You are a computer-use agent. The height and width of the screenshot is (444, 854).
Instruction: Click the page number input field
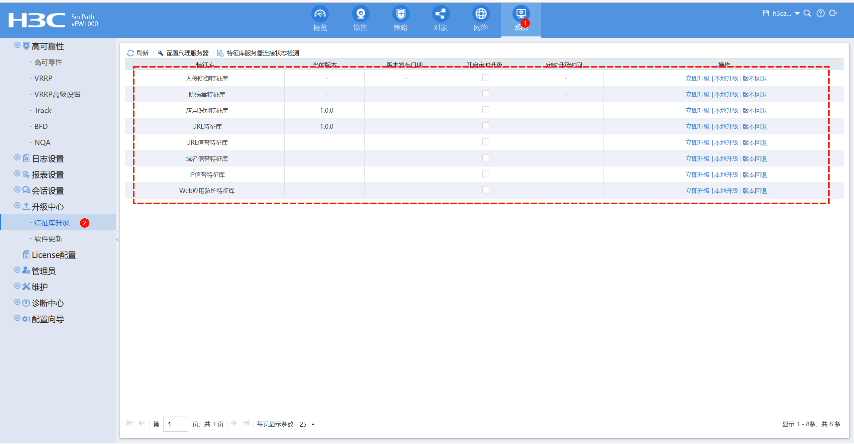(x=176, y=424)
